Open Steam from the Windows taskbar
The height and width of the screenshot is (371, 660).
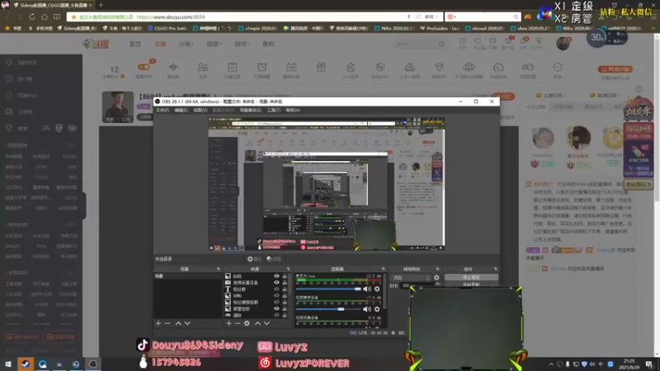pyautogui.click(x=26, y=364)
